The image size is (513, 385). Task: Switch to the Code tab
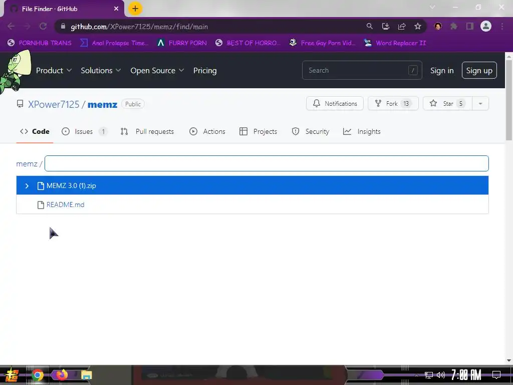[x=35, y=131]
